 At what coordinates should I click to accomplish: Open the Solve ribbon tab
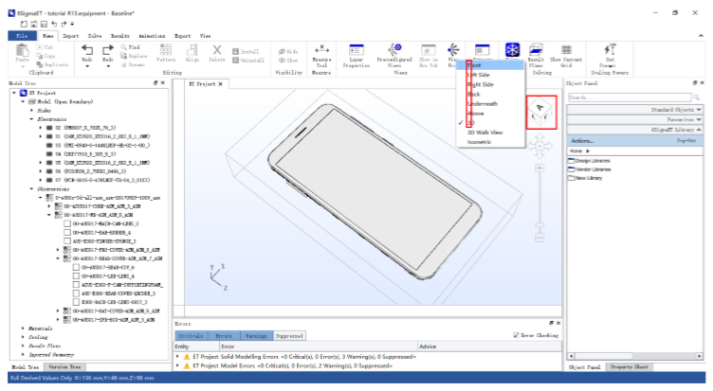coord(96,34)
